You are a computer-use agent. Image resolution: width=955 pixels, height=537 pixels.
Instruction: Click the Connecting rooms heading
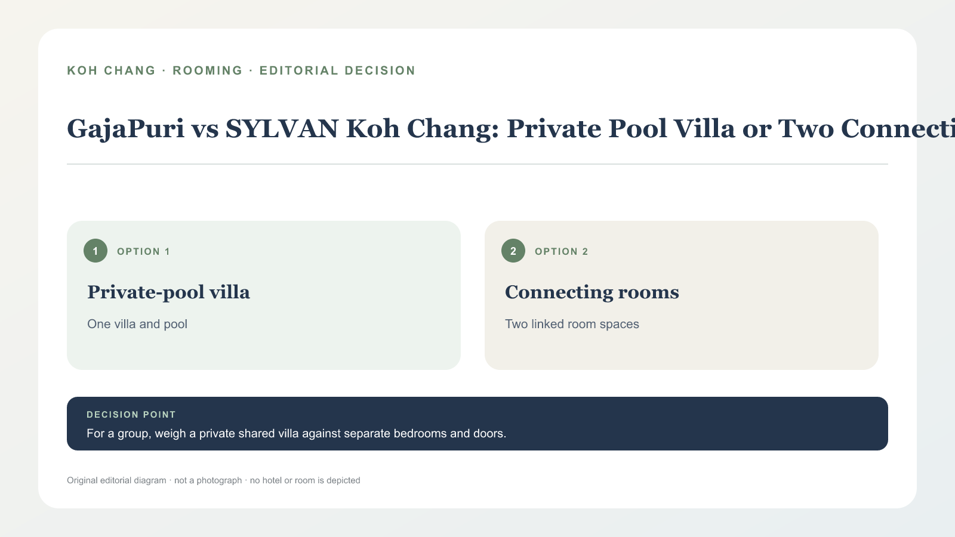(x=592, y=292)
